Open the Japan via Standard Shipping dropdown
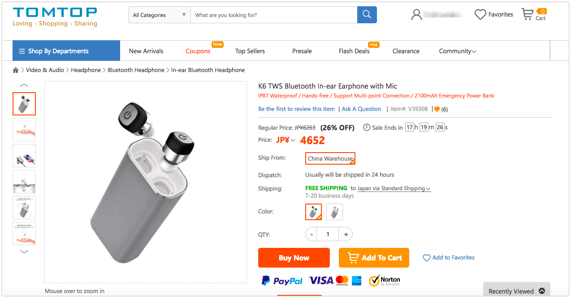Viewport: 571px width, 298px height. coord(394,188)
